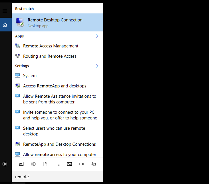Launch Routing and Remote Access
Viewport: 209px width, 184px height.
click(57, 56)
